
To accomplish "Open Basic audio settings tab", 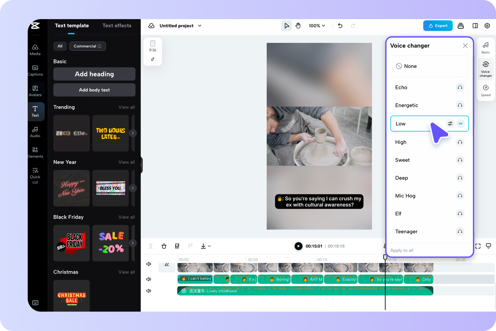I will coord(486,48).
